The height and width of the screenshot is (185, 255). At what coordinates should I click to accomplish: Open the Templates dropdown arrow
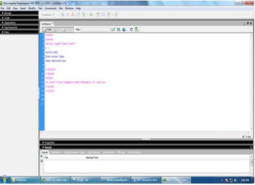coord(112,15)
